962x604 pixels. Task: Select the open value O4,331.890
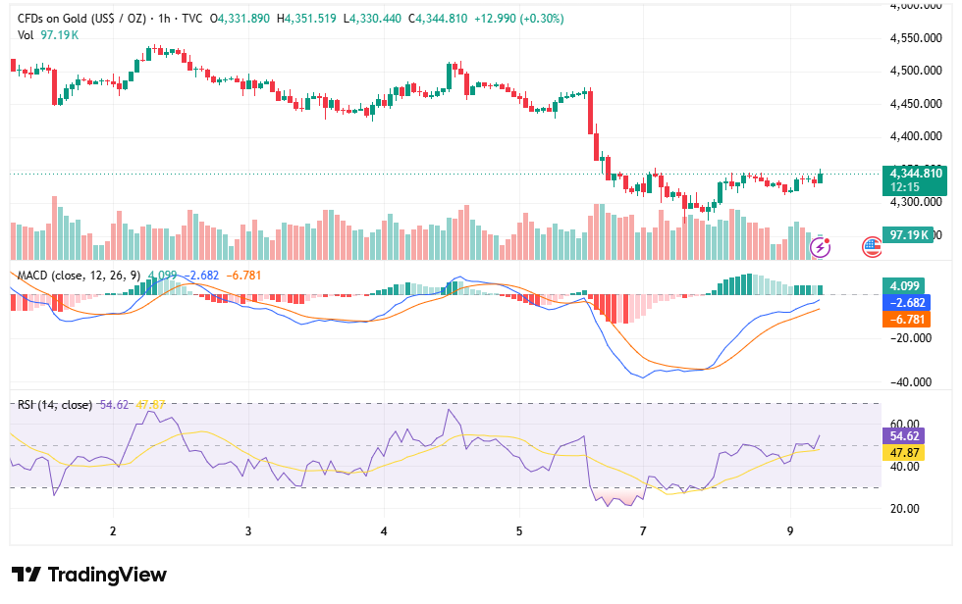click(x=240, y=19)
